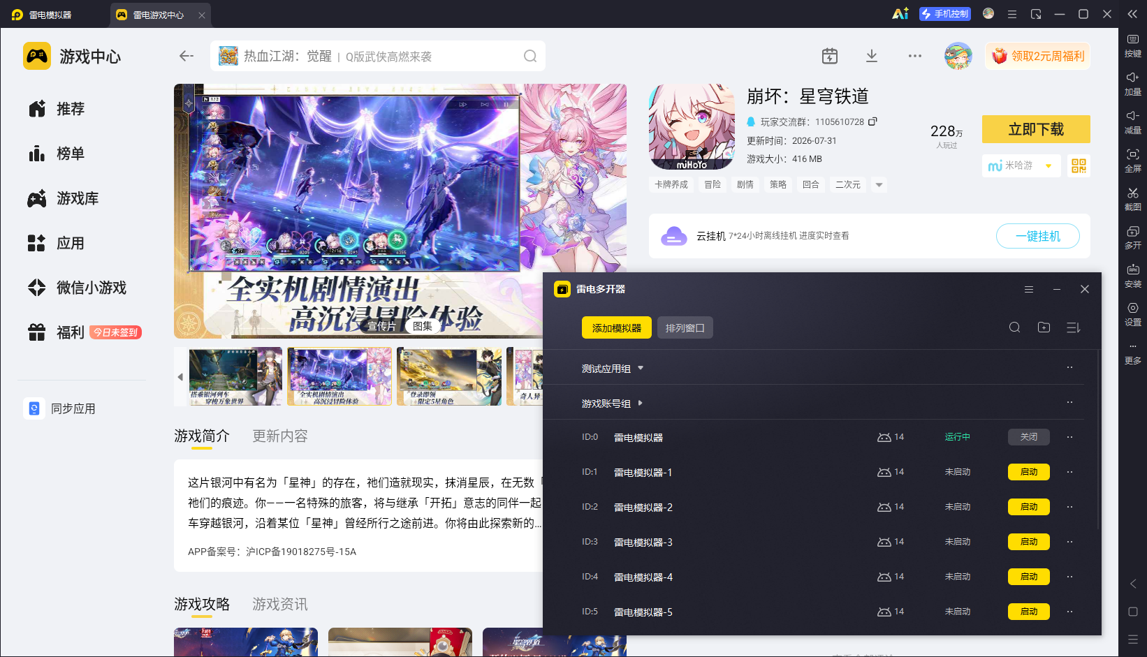Start 雷电模拟器-4 instance
This screenshot has width=1147, height=657.
(1029, 577)
